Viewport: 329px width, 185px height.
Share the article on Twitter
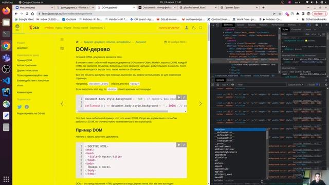point(20,107)
